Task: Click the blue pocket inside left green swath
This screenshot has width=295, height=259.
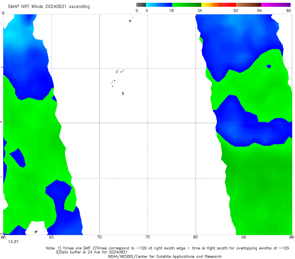Action: pyautogui.click(x=18, y=158)
